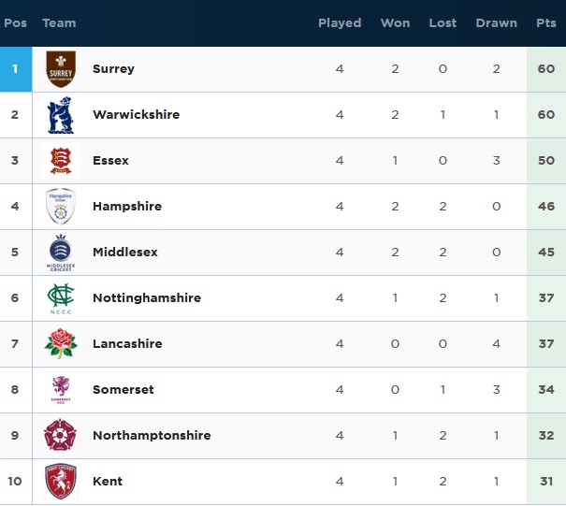566x506 pixels.
Task: Click the Warwickshire bear logo
Action: coord(61,115)
